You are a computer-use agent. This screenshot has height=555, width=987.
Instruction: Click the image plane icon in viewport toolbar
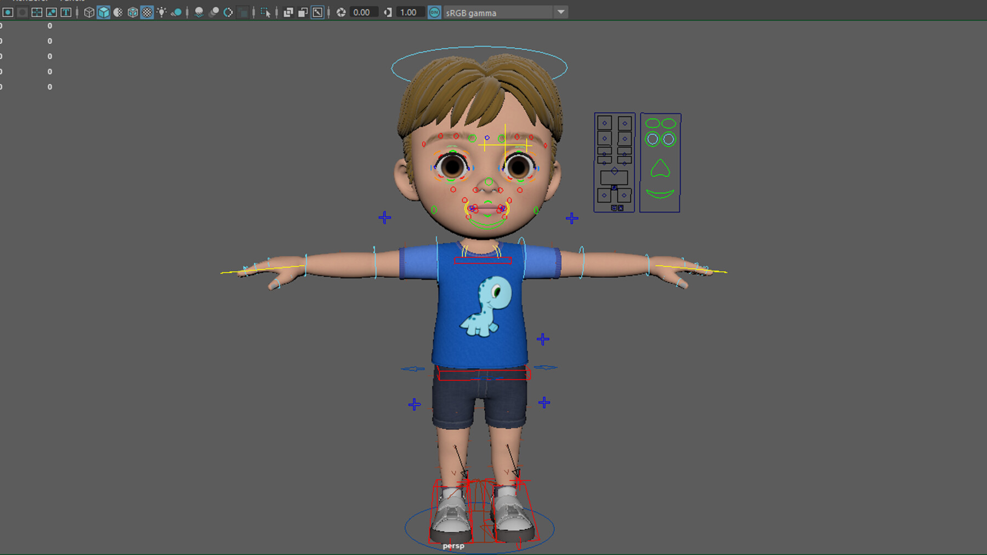[x=52, y=12]
